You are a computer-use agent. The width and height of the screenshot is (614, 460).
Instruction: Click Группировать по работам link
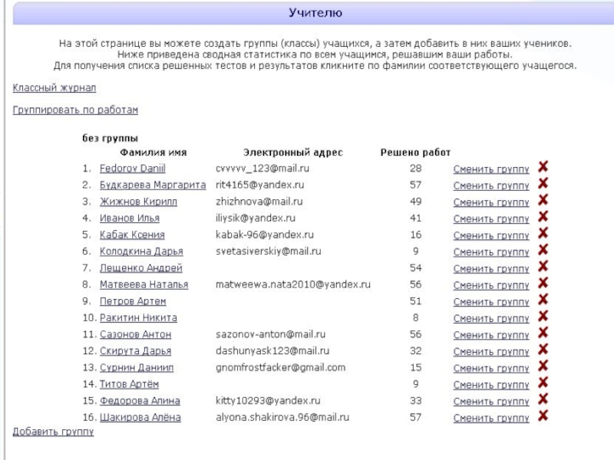coord(75,110)
